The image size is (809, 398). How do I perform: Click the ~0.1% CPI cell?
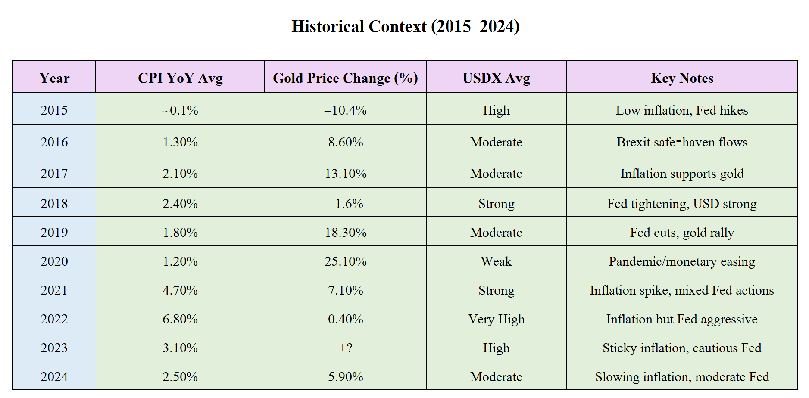click(180, 110)
